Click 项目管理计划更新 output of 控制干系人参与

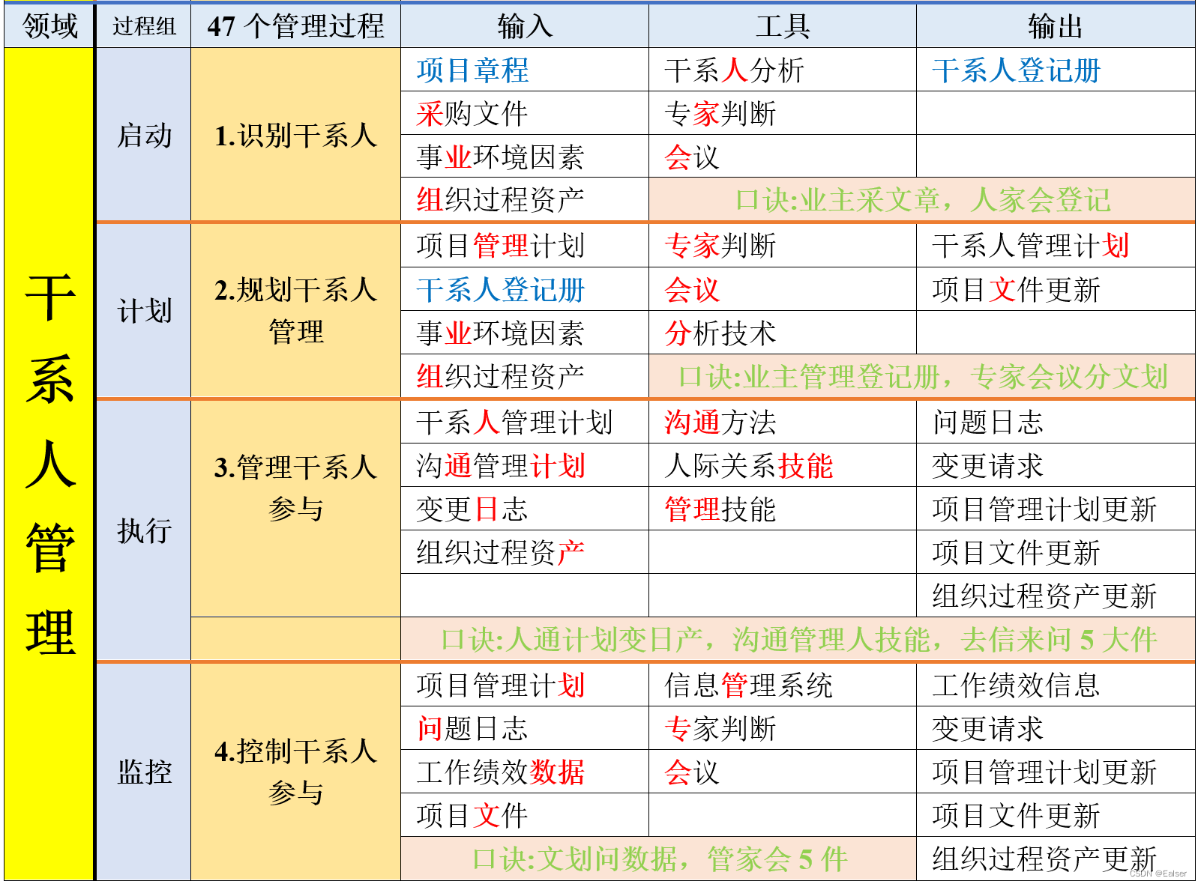(x=1056, y=772)
